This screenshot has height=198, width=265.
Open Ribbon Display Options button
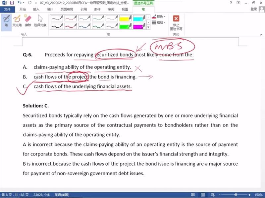coord(238,3)
